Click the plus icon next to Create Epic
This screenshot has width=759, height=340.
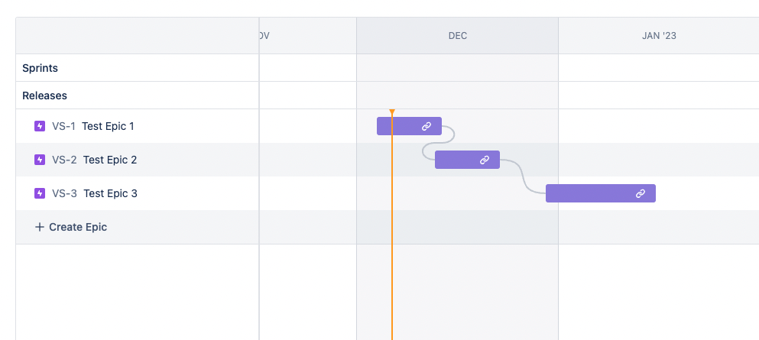tap(40, 227)
